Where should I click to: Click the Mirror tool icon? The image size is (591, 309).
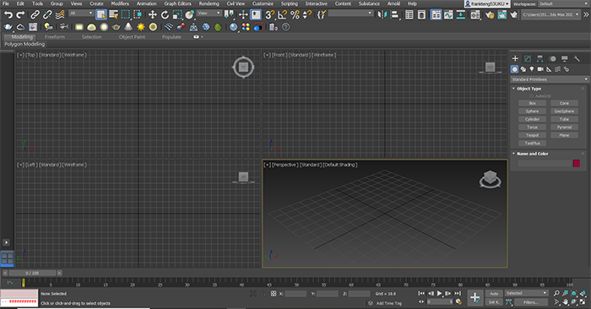[x=382, y=14]
